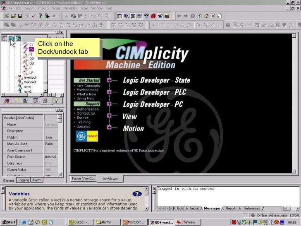Image resolution: width=301 pixels, height=226 pixels.
Task: Open the Authorization link
Action: point(88,109)
